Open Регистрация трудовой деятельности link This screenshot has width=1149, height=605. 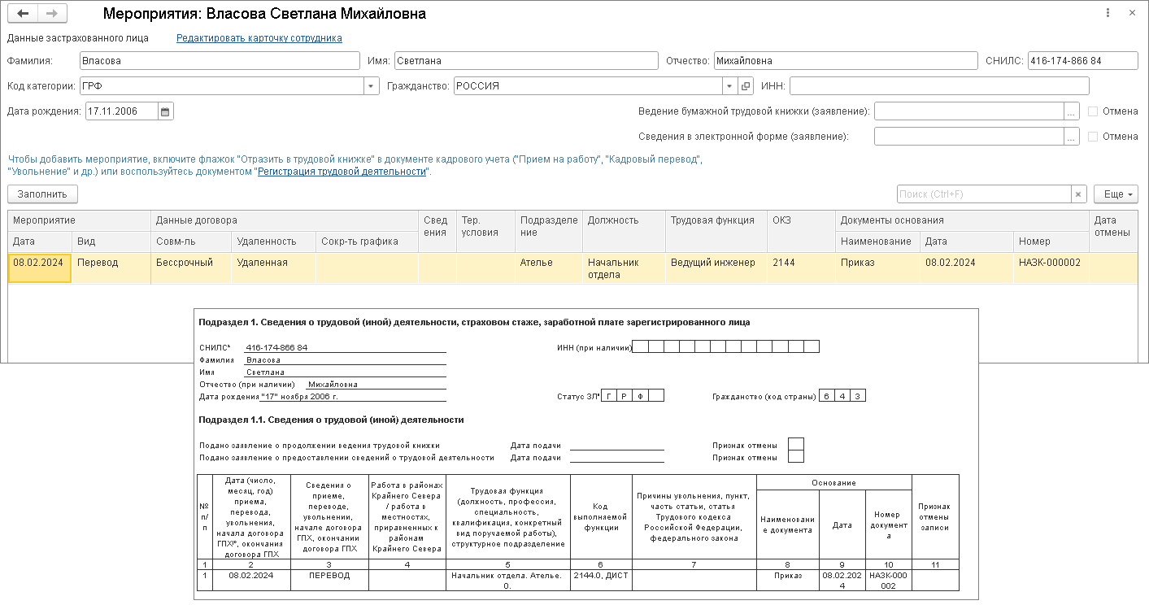[342, 172]
